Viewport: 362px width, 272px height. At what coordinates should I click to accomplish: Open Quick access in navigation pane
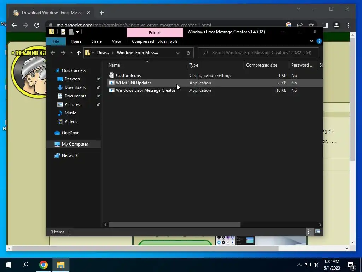coord(74,70)
